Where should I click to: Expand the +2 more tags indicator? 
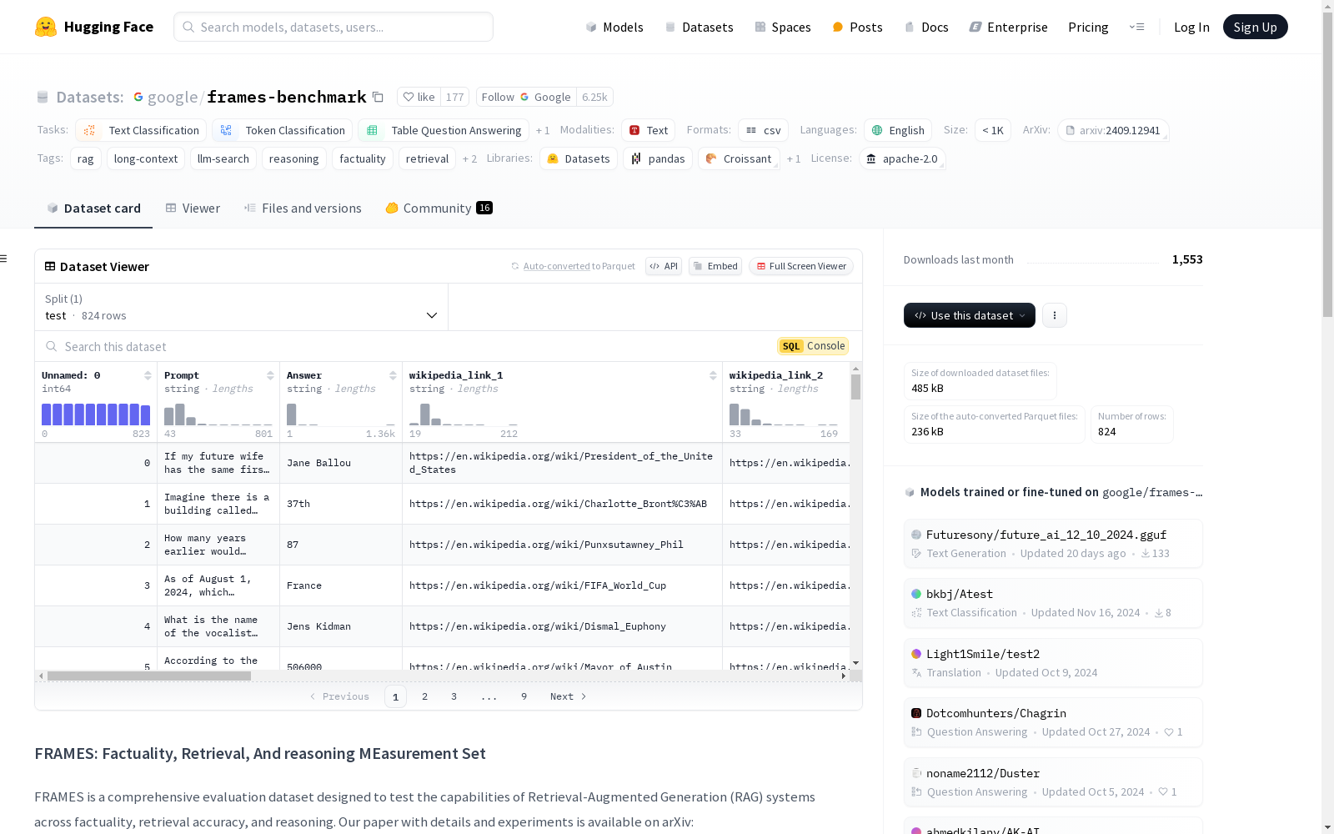469,159
